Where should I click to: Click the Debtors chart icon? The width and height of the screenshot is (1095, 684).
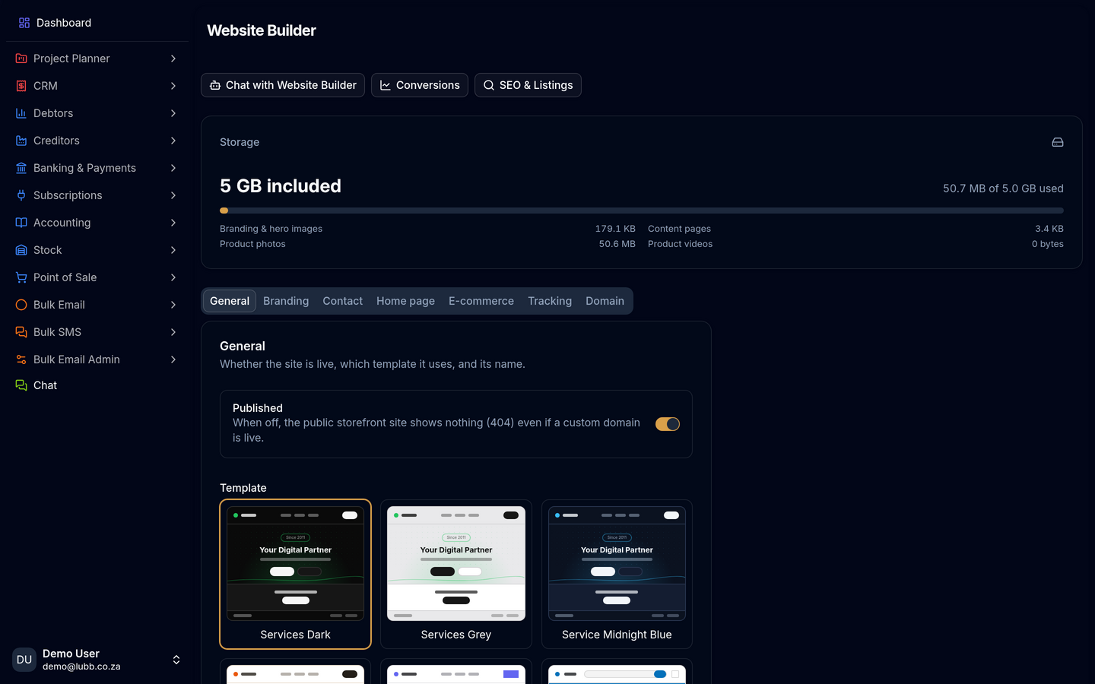coord(21,113)
